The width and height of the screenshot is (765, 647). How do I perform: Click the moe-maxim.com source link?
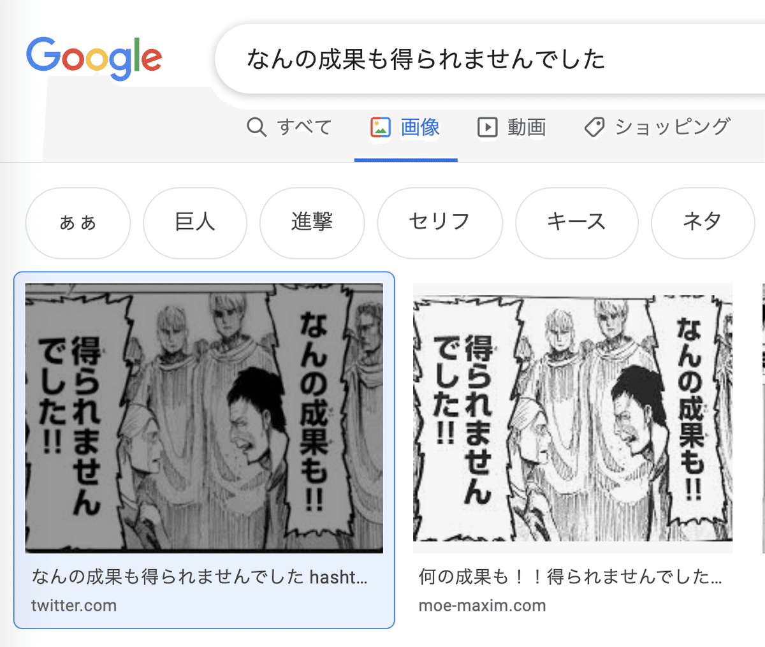[482, 606]
